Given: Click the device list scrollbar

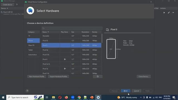Looking at the screenshot, I should tap(102, 38).
